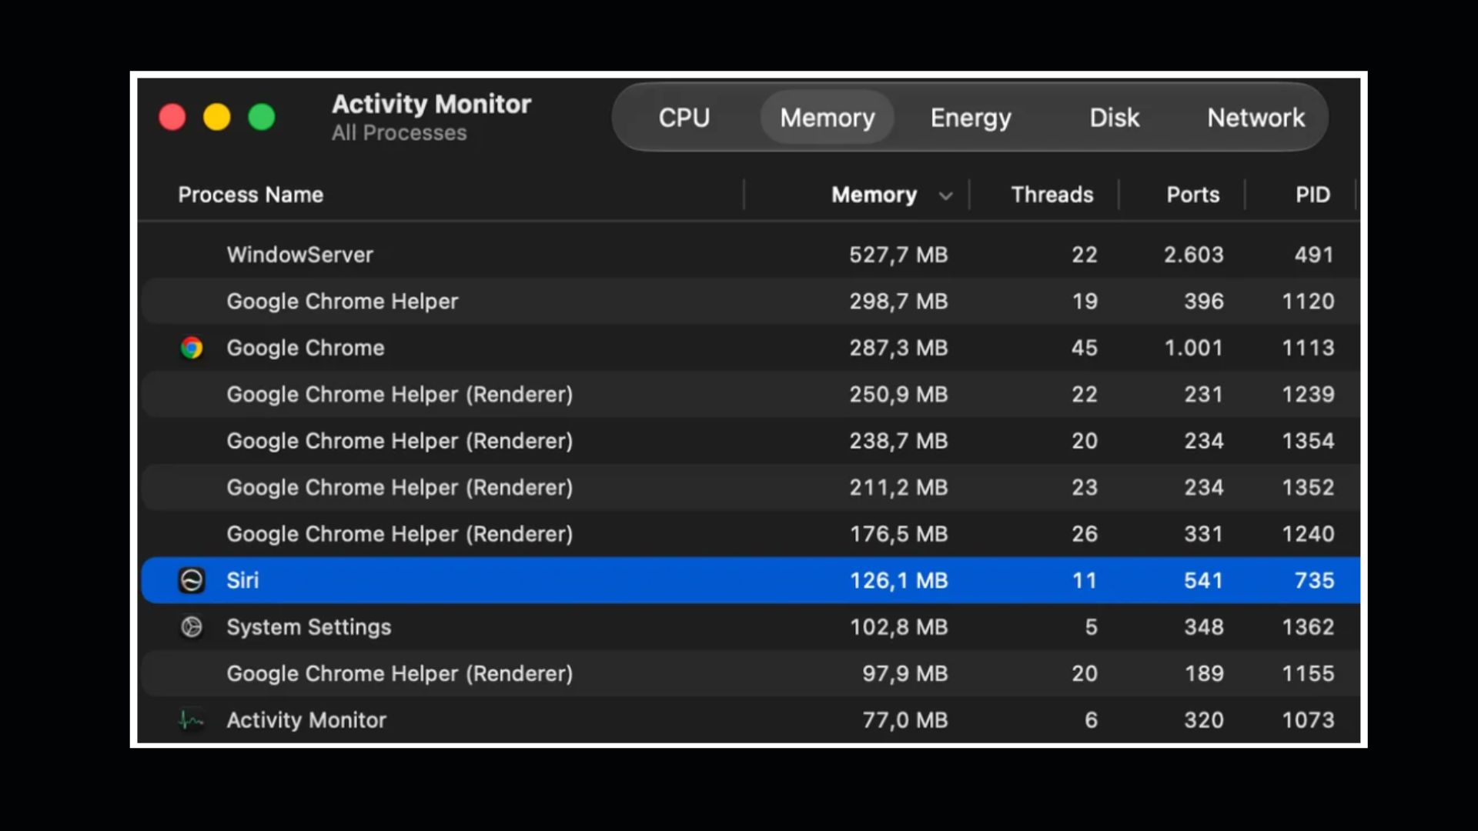Open the Network tab
The height and width of the screenshot is (831, 1478).
point(1256,118)
